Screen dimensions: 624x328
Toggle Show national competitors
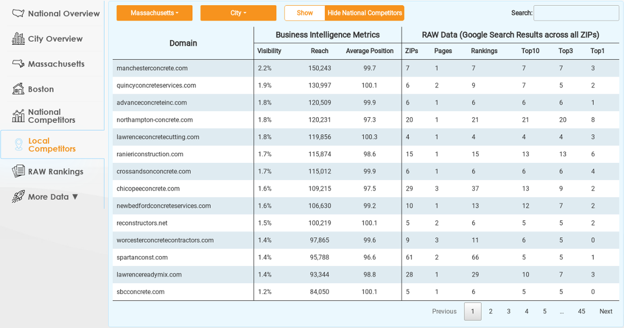[x=305, y=13]
